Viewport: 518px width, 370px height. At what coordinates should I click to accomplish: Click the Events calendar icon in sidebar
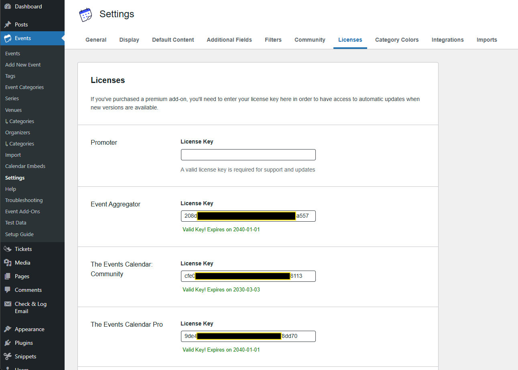click(8, 38)
